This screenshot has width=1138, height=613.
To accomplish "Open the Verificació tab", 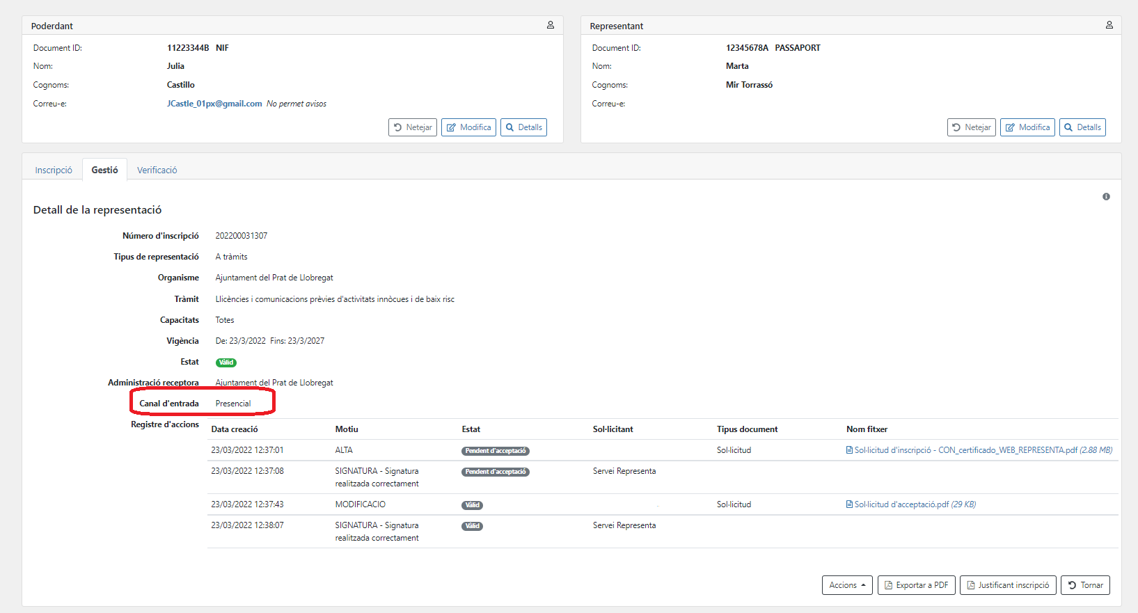I will 157,170.
